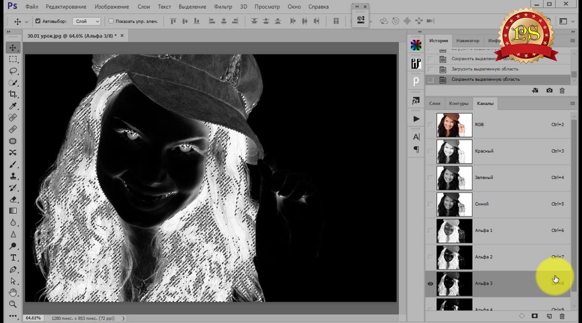Hide the Альфа 3 channel eye

pos(430,283)
